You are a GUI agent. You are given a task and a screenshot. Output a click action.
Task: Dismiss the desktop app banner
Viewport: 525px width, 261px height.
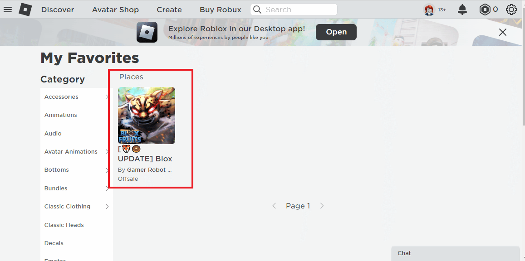[x=503, y=32]
